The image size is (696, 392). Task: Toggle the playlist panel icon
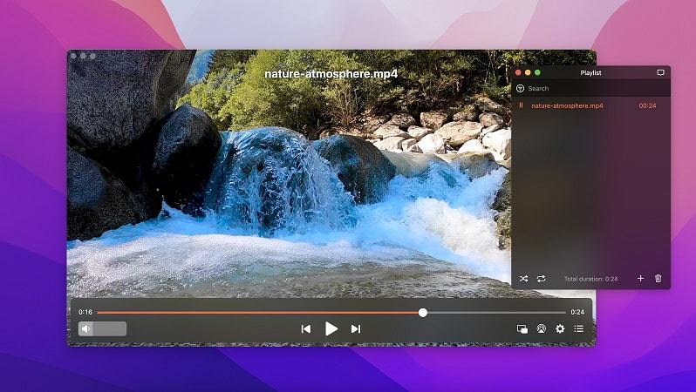click(x=579, y=328)
